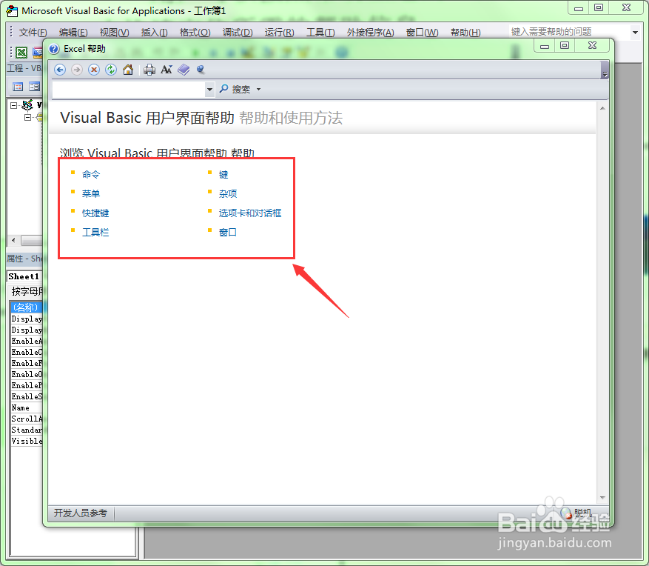Open toolbar options at Help toolbar end
The height and width of the screenshot is (566, 649).
click(x=605, y=70)
